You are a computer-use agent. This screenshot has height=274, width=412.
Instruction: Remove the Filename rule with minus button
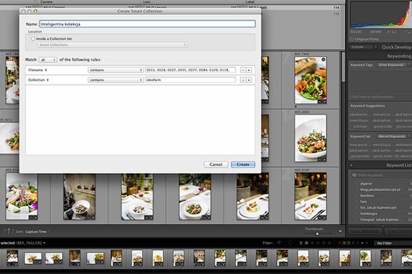(243, 70)
